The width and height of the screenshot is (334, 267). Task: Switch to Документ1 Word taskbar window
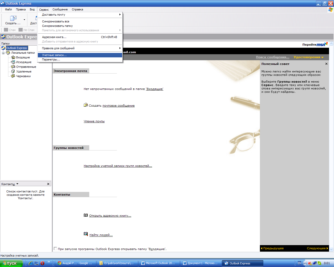click(x=201, y=263)
